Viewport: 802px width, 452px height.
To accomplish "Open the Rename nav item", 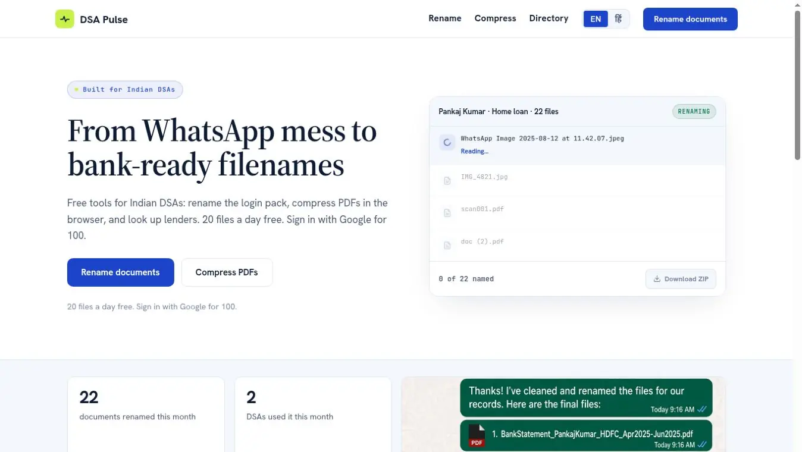I will click(x=445, y=18).
